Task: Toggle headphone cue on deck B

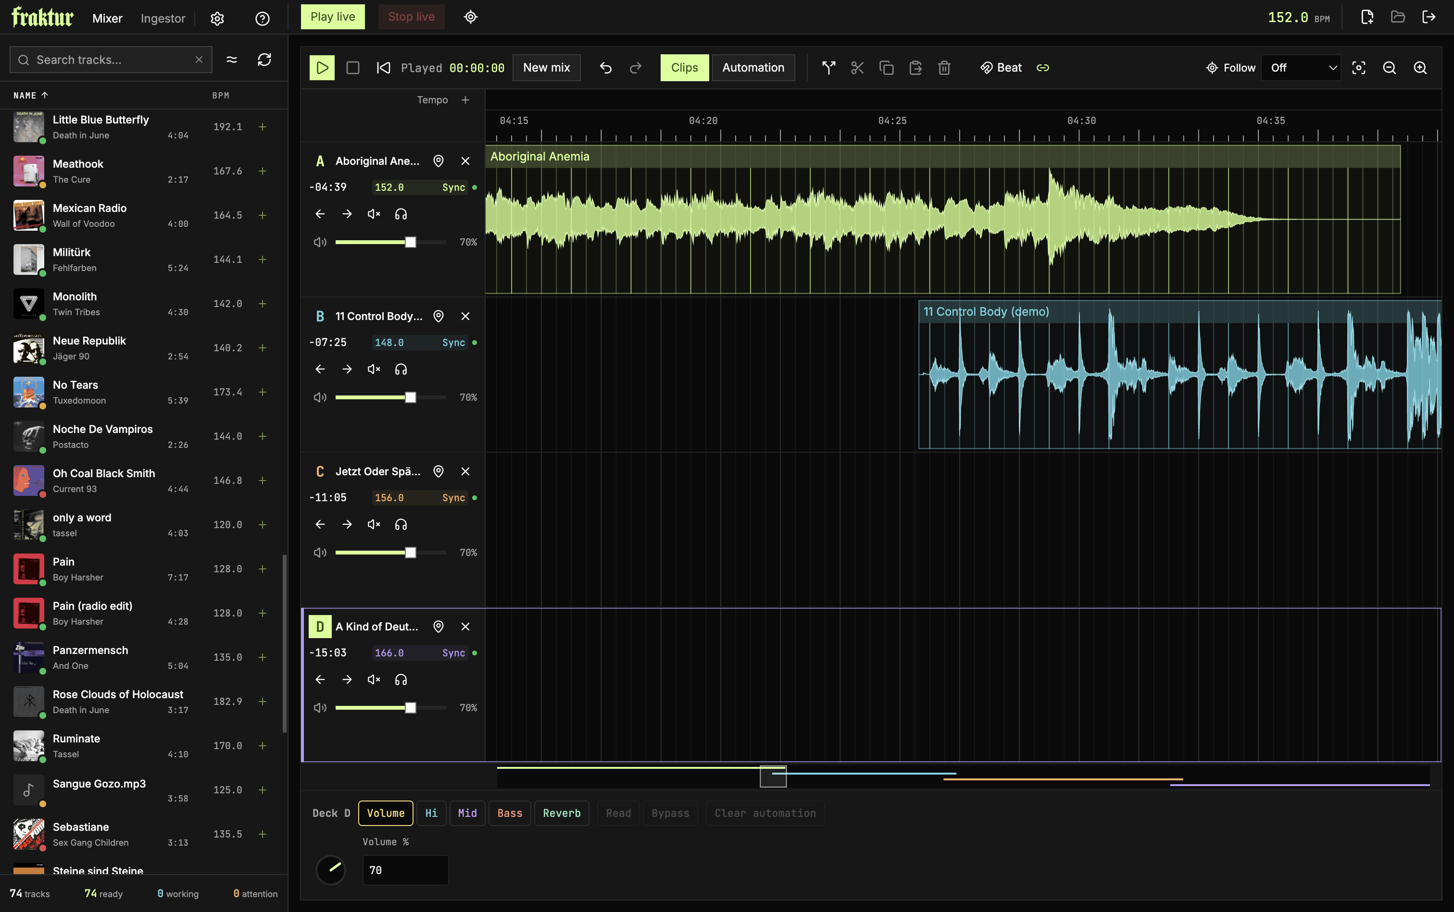Action: click(401, 369)
